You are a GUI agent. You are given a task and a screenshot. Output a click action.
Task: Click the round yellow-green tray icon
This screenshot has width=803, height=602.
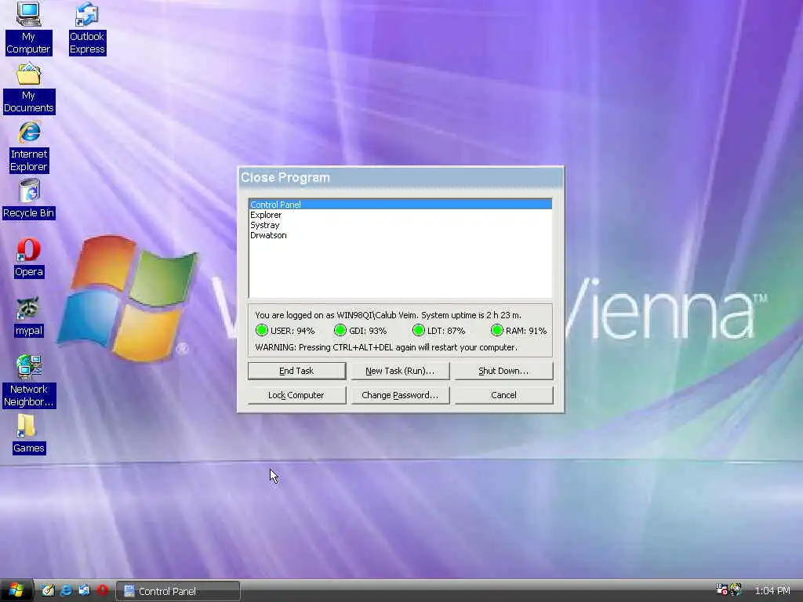tap(736, 589)
